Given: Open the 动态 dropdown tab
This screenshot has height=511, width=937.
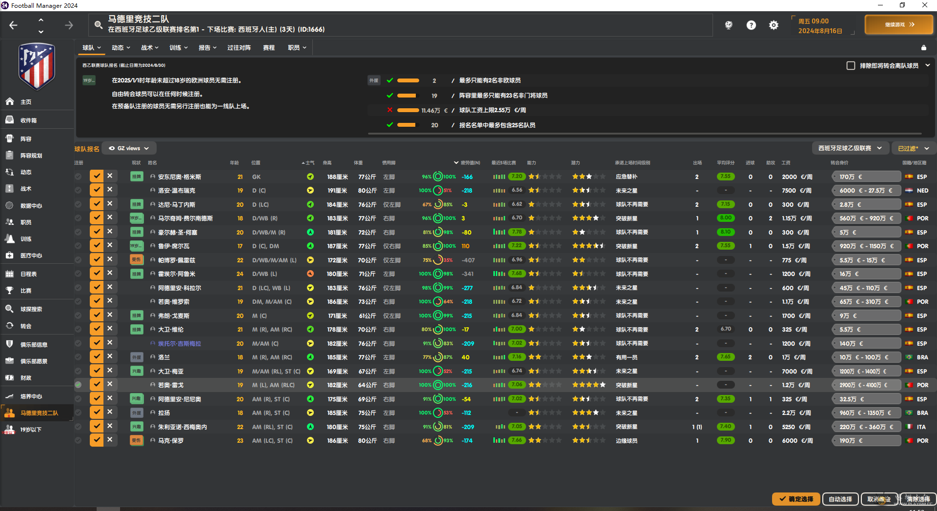Looking at the screenshot, I should point(121,48).
